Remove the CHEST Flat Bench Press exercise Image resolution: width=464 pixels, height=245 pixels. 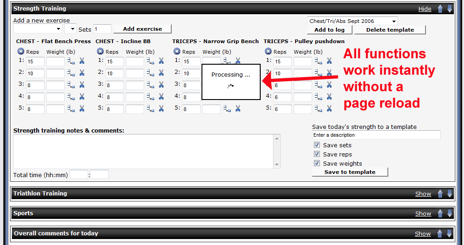coord(21,52)
